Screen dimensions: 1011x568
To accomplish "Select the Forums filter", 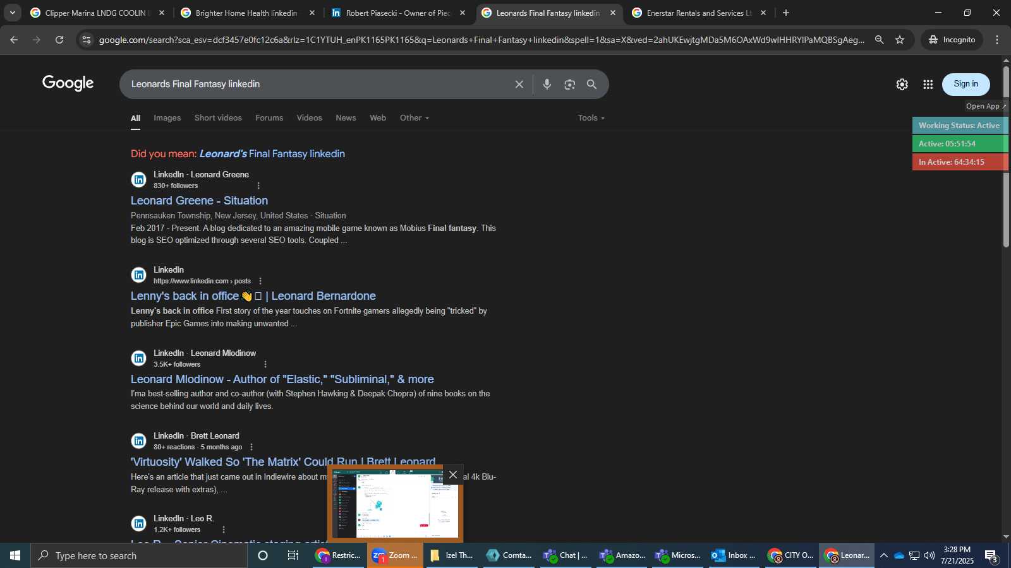I will point(269,118).
